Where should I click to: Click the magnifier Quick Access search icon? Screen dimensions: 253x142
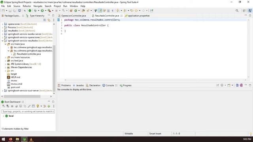point(237,11)
